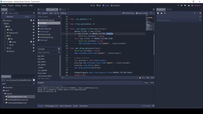The image size is (203, 114).
Task: Switch to 3D workspace
Action: click(x=99, y=6)
